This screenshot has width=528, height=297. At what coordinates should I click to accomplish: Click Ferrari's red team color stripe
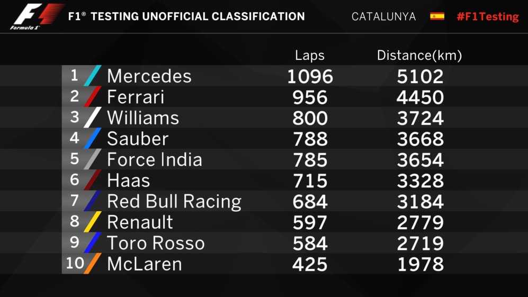click(x=92, y=97)
